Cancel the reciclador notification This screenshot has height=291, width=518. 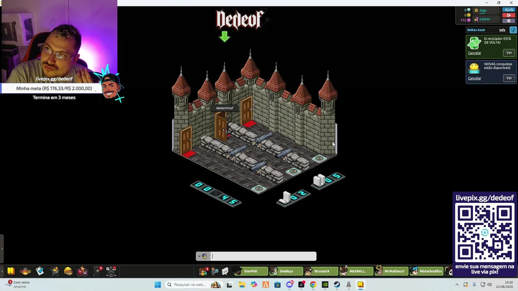pos(474,53)
